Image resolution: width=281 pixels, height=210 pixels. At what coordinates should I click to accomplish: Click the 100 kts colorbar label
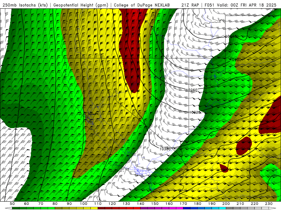point(84,204)
